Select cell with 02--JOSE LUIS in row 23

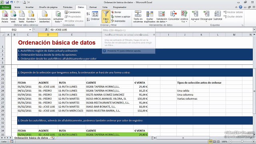(x=48, y=87)
